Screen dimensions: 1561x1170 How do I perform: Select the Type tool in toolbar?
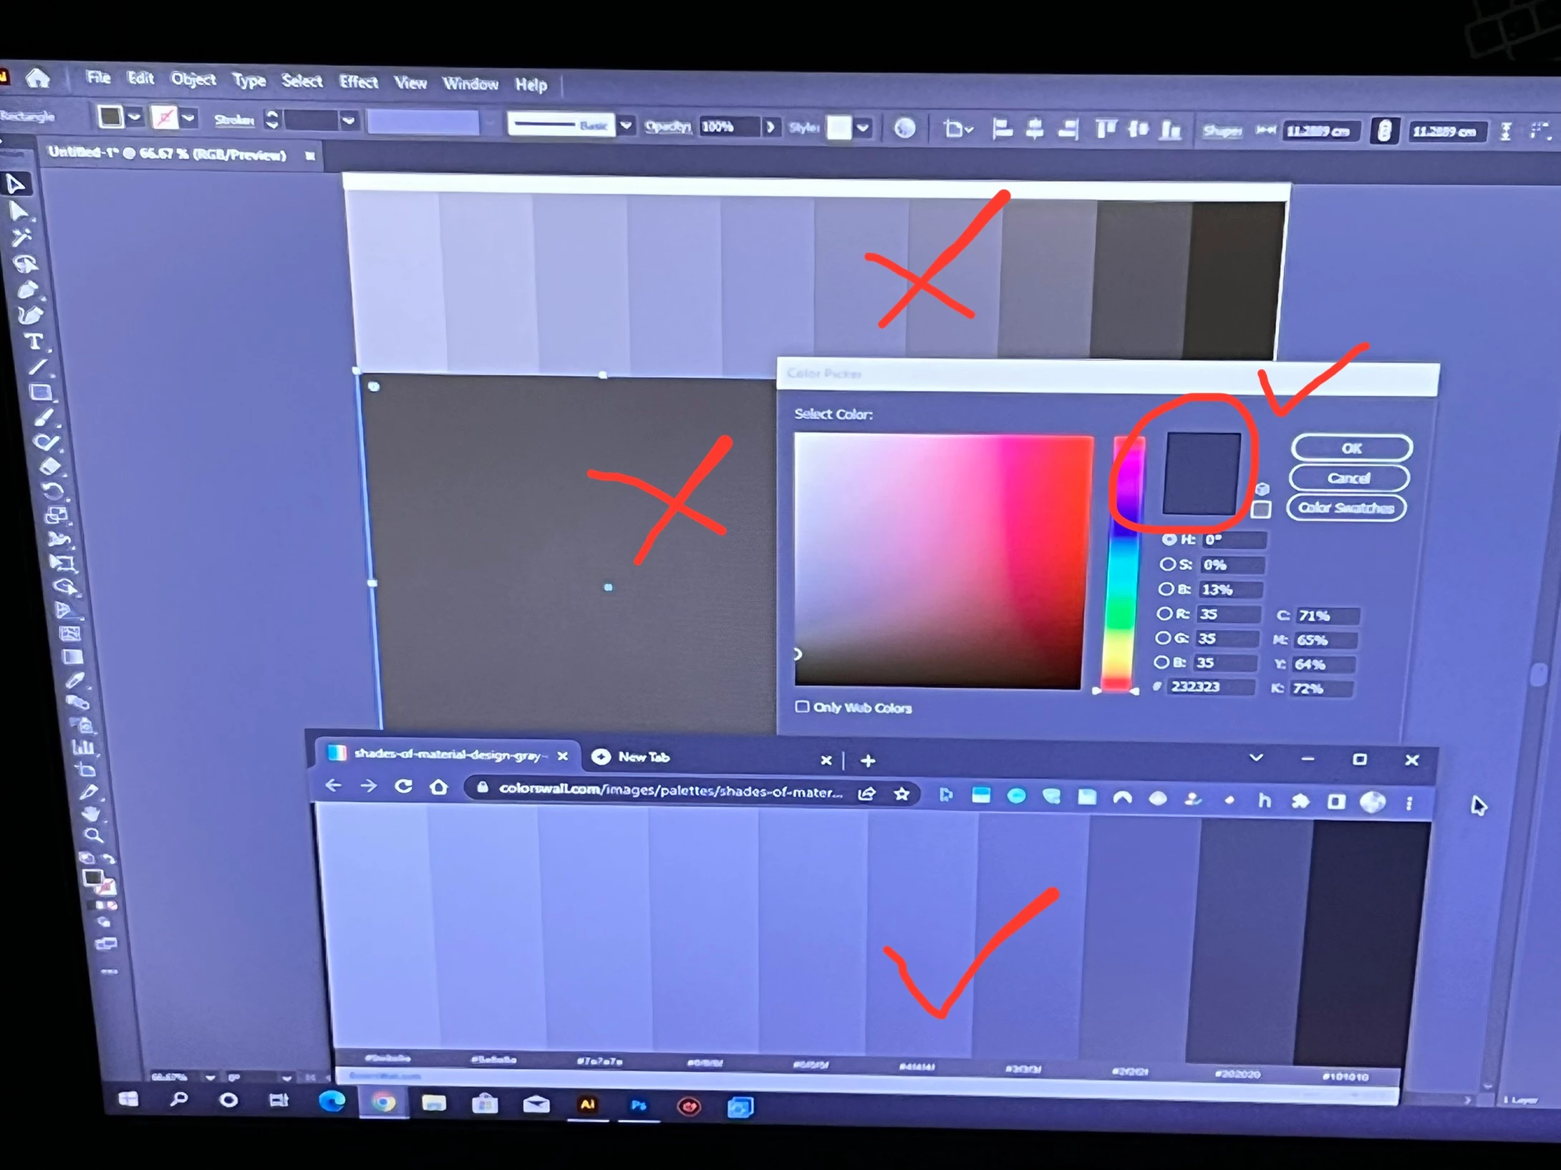[34, 342]
